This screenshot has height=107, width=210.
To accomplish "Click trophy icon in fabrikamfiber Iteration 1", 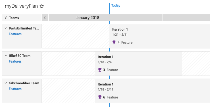I will click(100, 97).
